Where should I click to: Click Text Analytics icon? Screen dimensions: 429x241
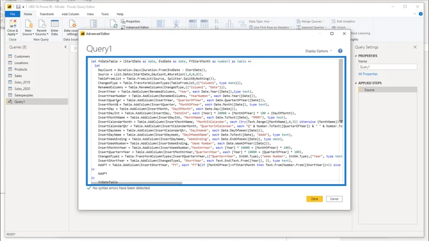tap(334, 21)
